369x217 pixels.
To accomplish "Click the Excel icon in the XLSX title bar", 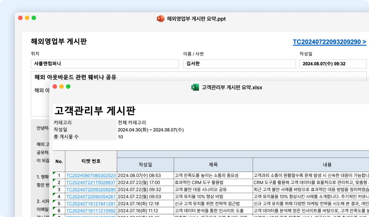I will (x=195, y=87).
